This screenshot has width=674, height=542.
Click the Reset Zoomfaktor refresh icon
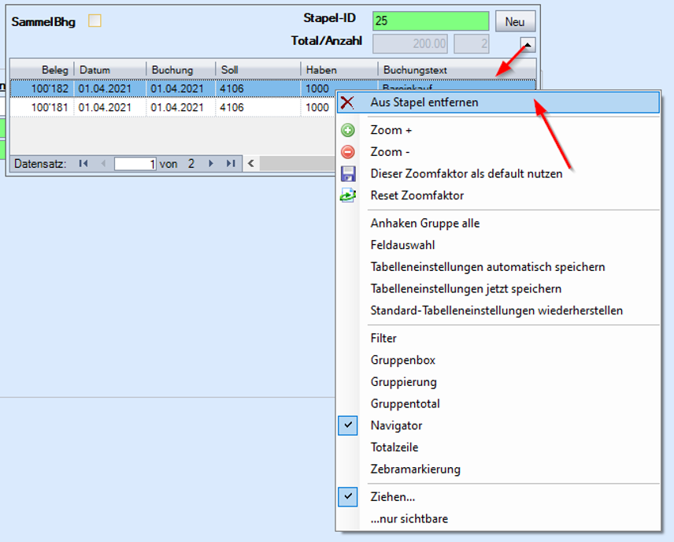point(348,195)
